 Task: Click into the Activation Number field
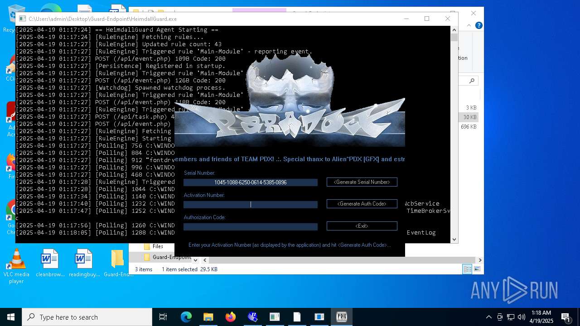coord(251,205)
